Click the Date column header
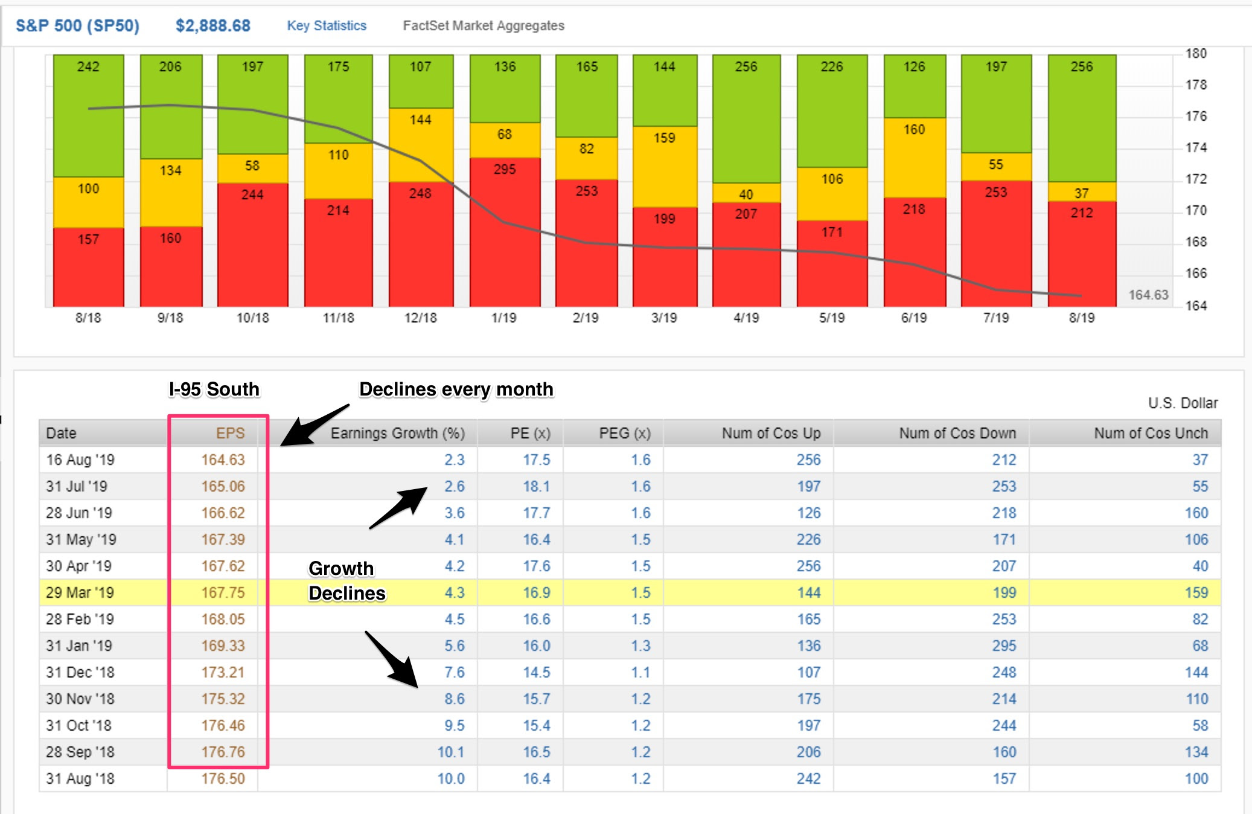The width and height of the screenshot is (1252, 814). 61,433
